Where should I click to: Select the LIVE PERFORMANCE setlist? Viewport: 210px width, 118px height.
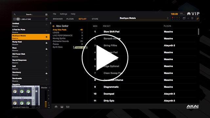pyautogui.click(x=63, y=35)
